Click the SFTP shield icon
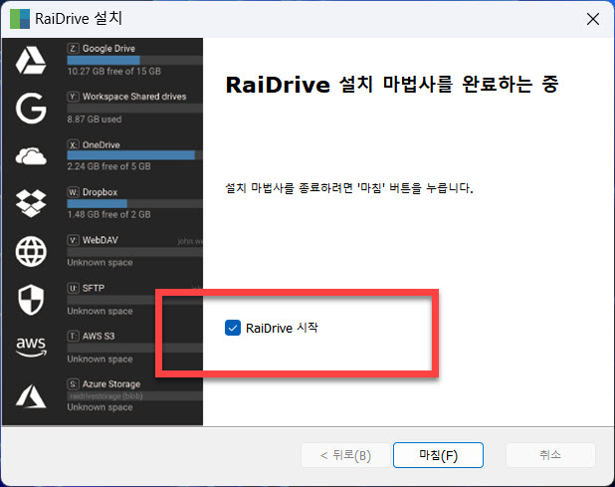 click(31, 300)
